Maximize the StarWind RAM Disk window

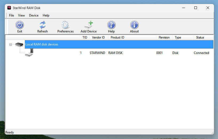pyautogui.click(x=196, y=8)
